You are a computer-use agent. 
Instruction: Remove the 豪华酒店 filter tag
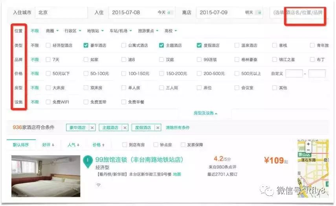92,128
